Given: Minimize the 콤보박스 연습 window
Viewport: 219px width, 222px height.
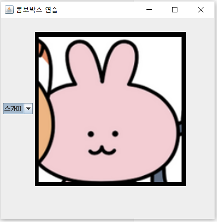Looking at the screenshot, I should tap(149, 10).
